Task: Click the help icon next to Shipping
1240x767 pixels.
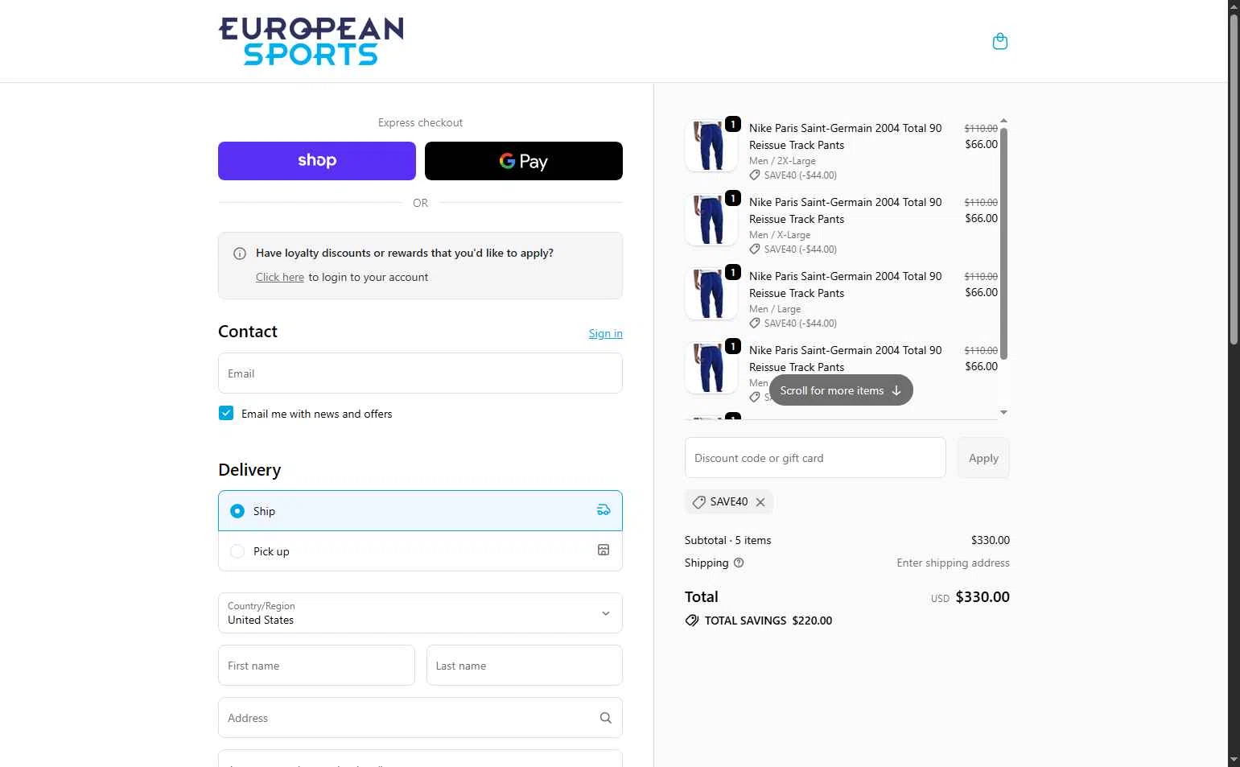Action: tap(739, 563)
